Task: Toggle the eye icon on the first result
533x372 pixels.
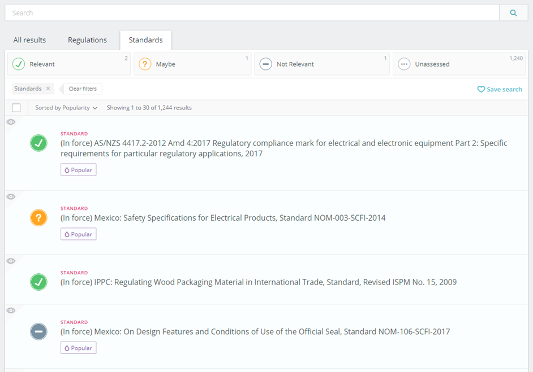Action: click(11, 121)
